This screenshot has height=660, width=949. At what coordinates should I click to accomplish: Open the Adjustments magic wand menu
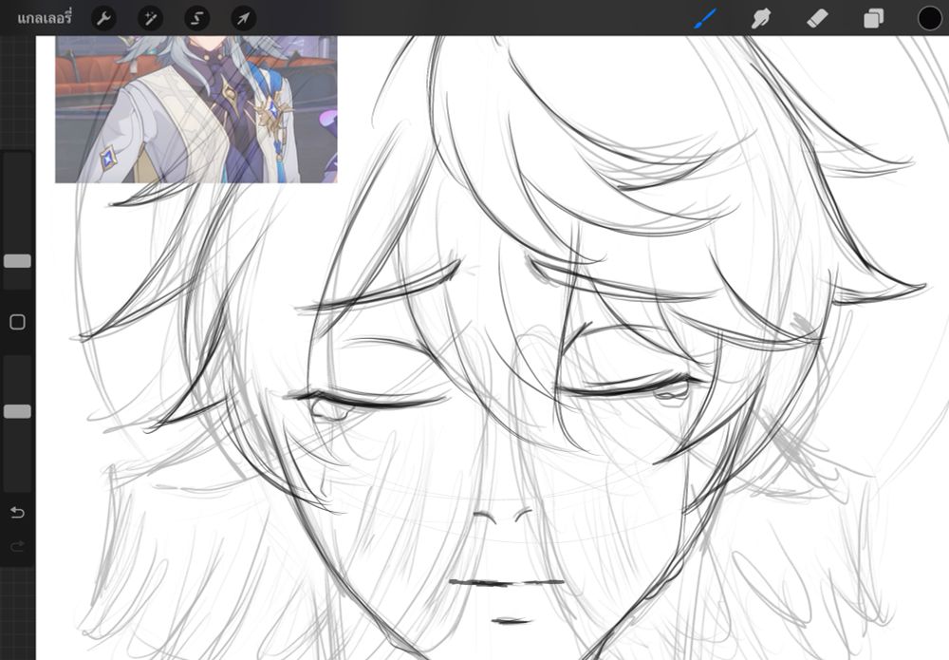point(150,19)
